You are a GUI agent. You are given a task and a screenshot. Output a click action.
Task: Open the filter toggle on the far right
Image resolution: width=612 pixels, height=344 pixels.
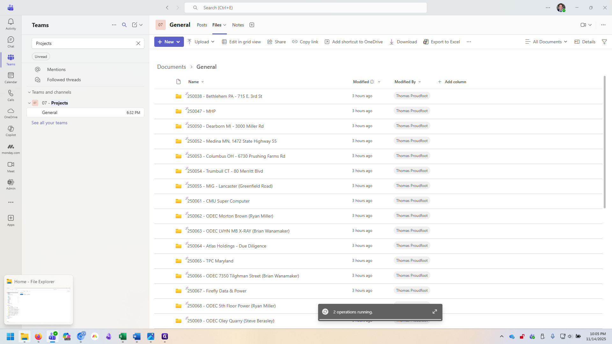tap(604, 42)
